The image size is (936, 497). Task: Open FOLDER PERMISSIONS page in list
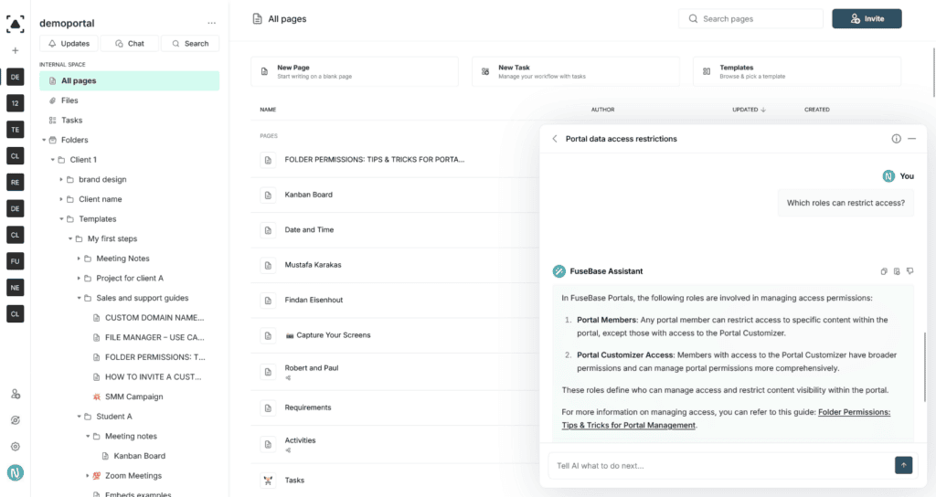coord(374,159)
